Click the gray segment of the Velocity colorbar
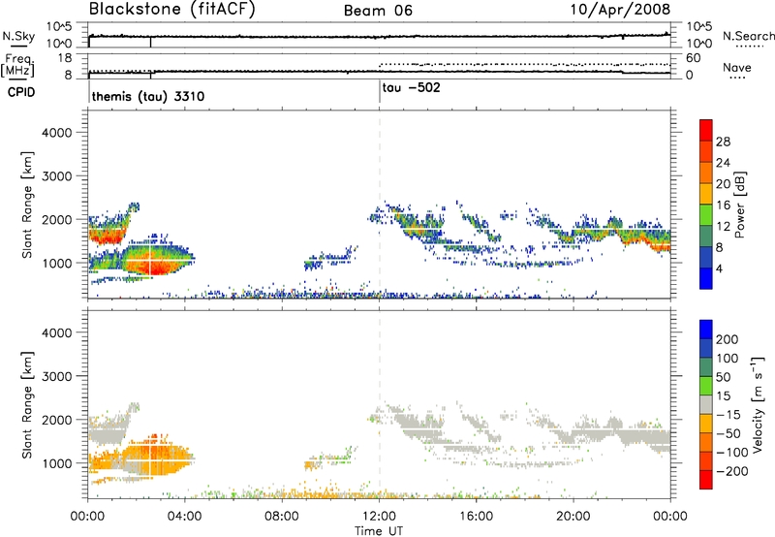 pos(706,405)
